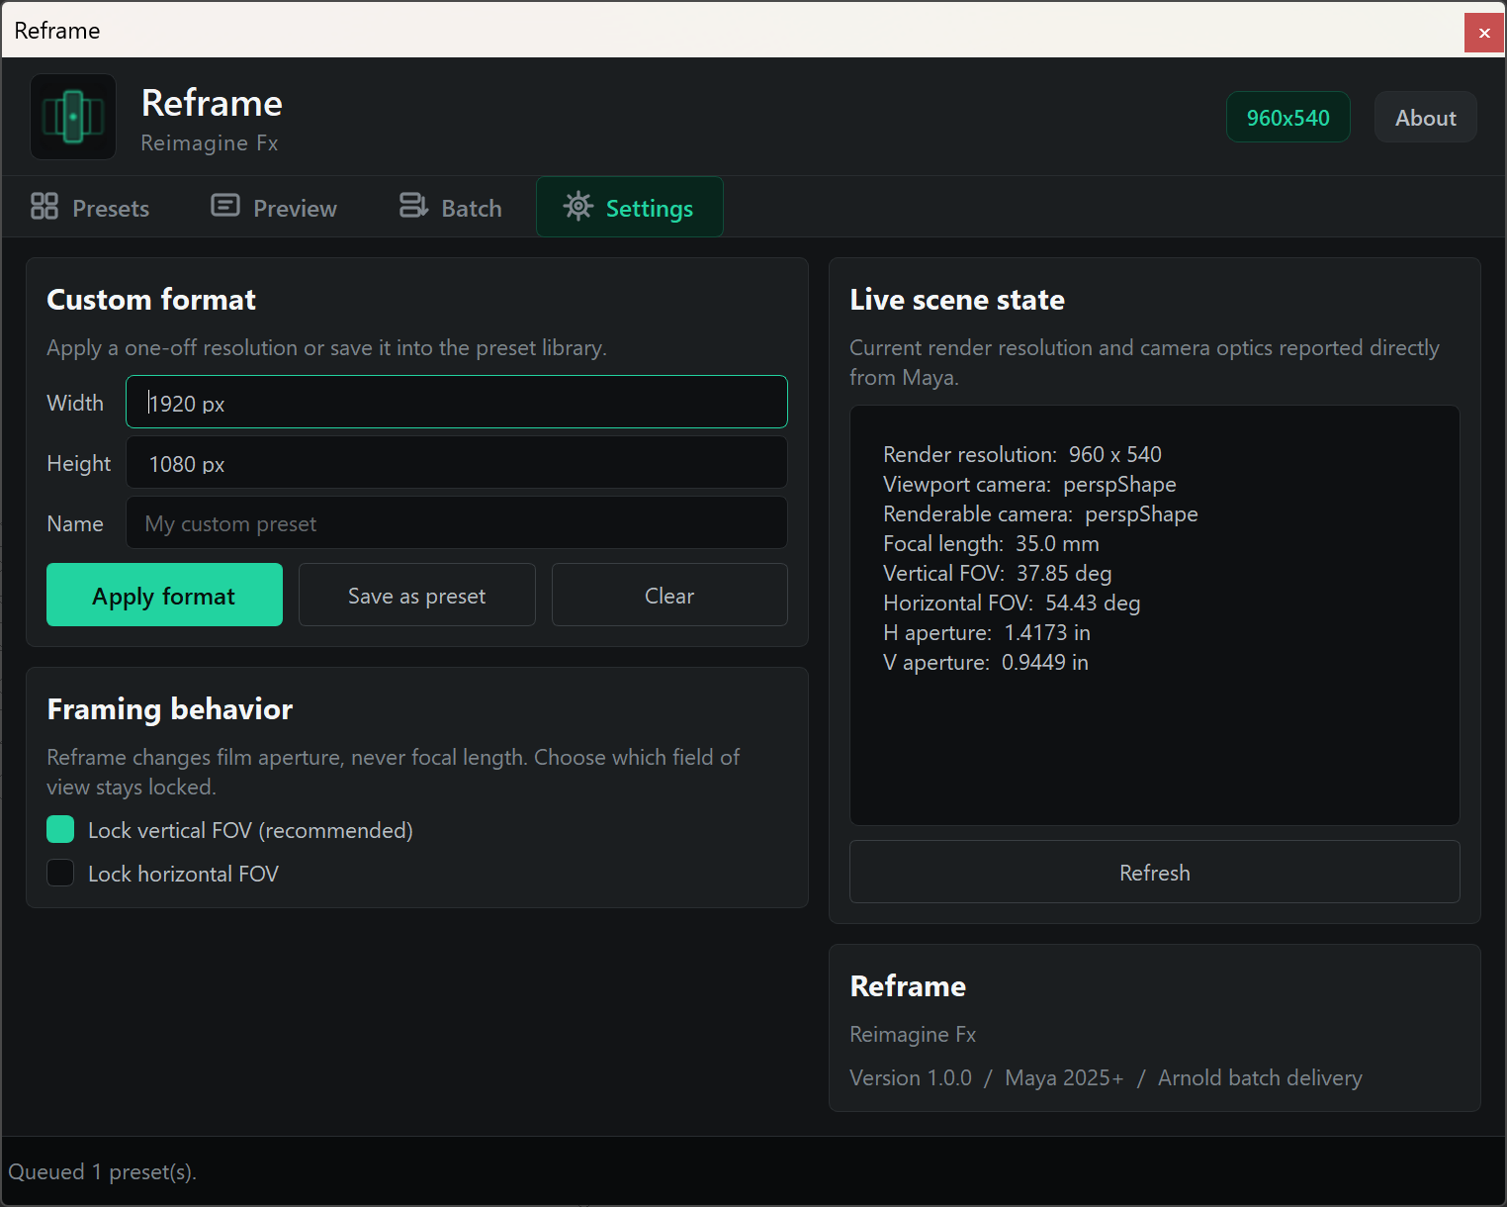Click the 'Reimagine Fx' header subtitle

(x=210, y=142)
